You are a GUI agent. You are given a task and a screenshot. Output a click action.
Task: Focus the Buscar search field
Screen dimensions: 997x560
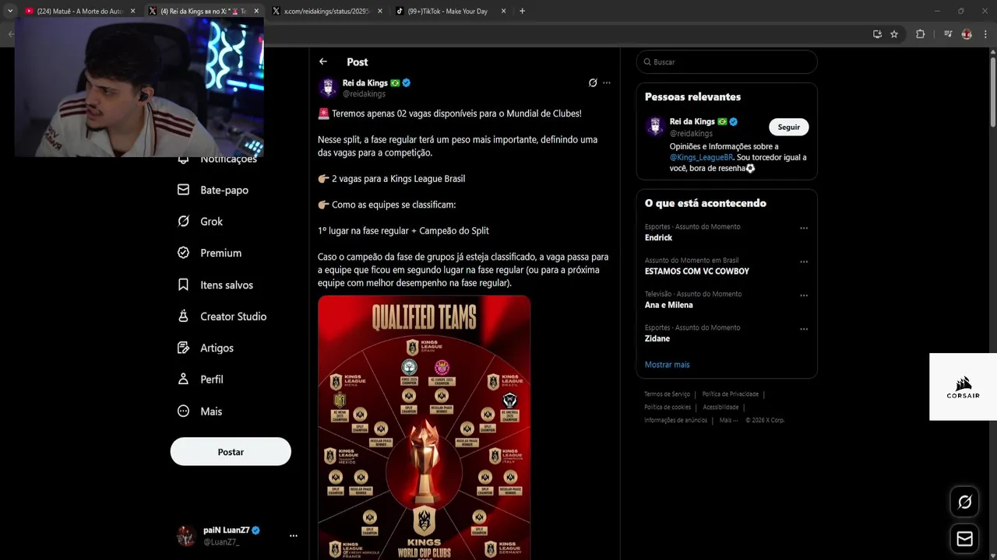727,62
